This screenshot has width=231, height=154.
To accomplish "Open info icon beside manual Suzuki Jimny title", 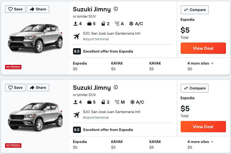I will pyautogui.click(x=116, y=87).
